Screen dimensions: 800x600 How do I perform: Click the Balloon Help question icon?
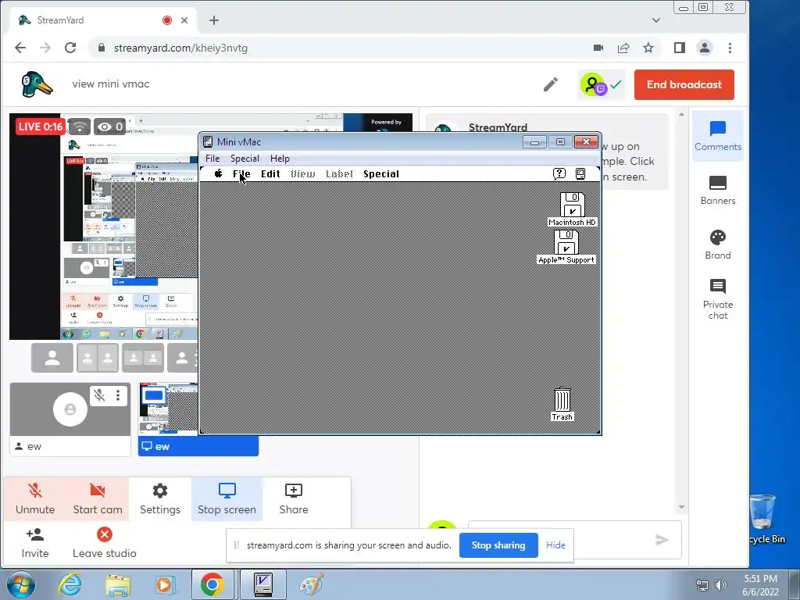[559, 174]
